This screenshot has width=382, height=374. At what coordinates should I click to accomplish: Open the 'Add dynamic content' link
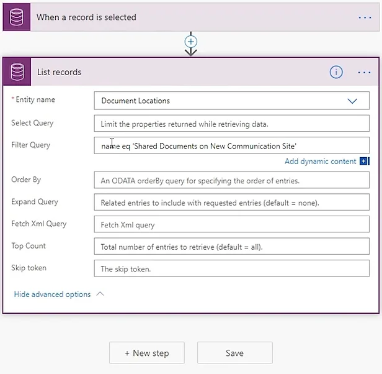click(320, 162)
